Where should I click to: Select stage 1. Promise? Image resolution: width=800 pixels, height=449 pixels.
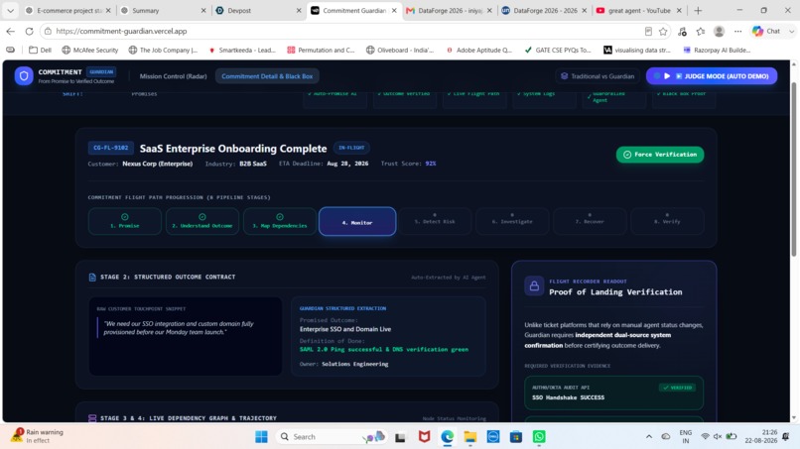tap(125, 221)
